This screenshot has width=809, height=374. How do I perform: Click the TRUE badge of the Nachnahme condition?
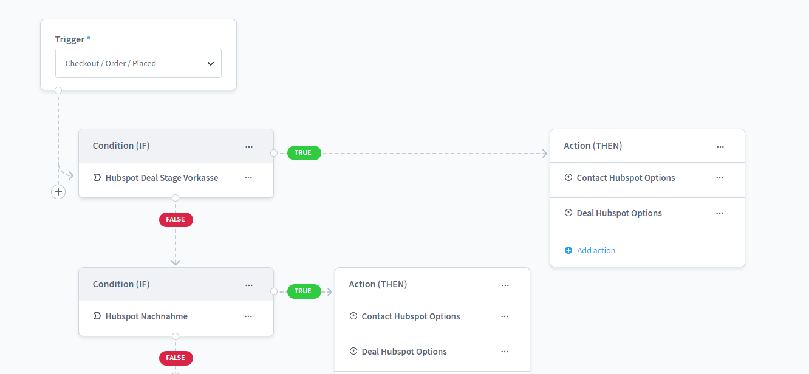tap(303, 291)
